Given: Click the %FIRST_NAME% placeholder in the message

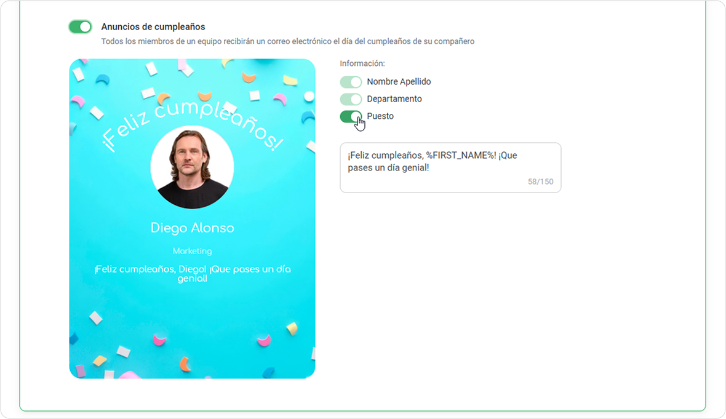Looking at the screenshot, I should pyautogui.click(x=461, y=156).
